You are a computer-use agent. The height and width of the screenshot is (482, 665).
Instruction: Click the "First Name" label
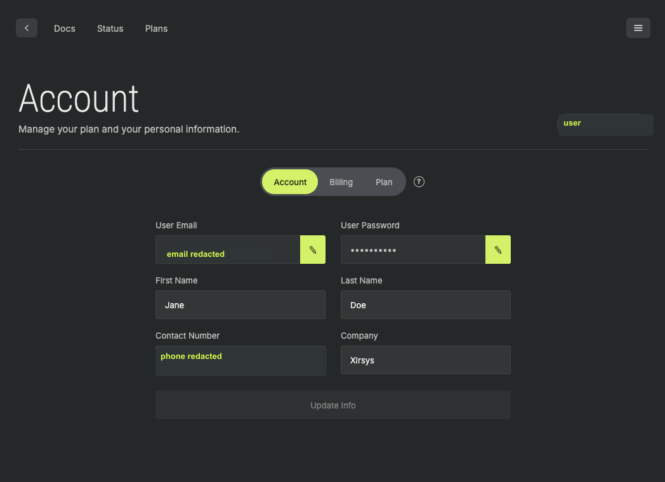(176, 280)
